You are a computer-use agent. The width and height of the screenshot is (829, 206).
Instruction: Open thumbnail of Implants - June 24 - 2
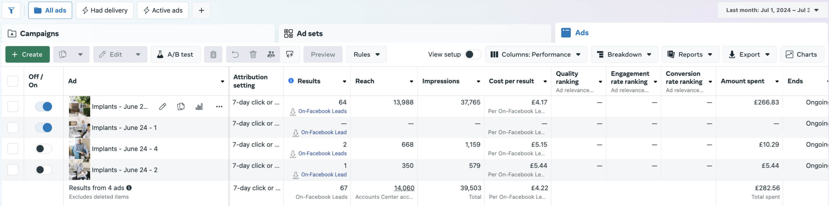click(x=79, y=170)
